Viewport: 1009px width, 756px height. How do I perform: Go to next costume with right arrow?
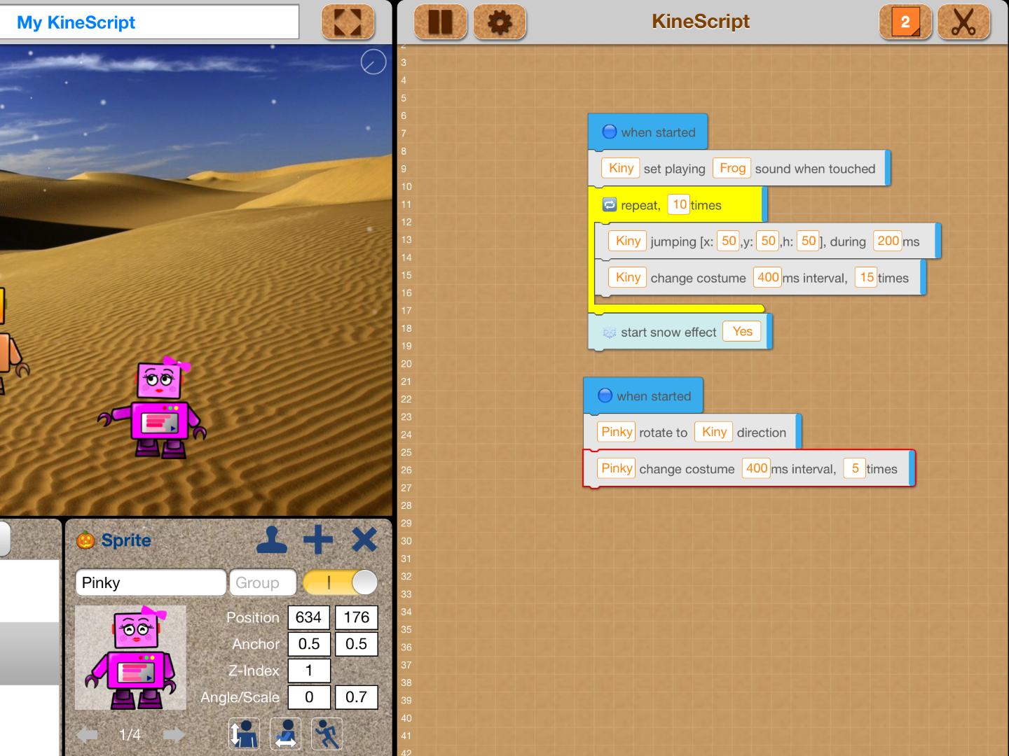pos(174,734)
